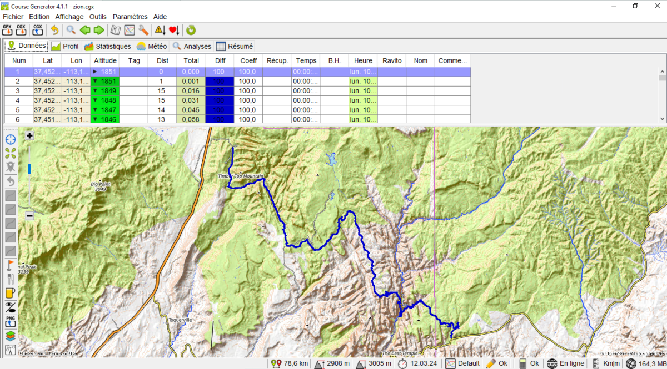Go to previous mark with left green arrow
This screenshot has width=667, height=369.
tap(85, 30)
